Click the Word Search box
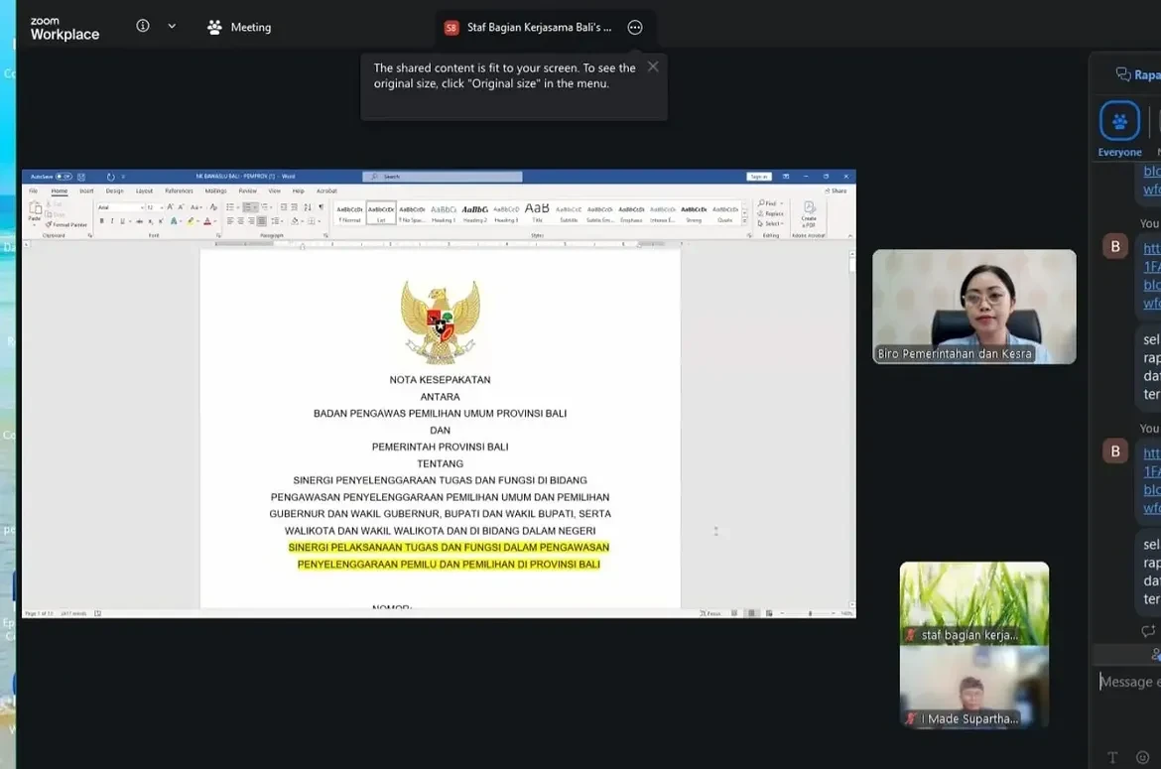Screen dimensions: 1161x769 pyautogui.click(x=442, y=177)
